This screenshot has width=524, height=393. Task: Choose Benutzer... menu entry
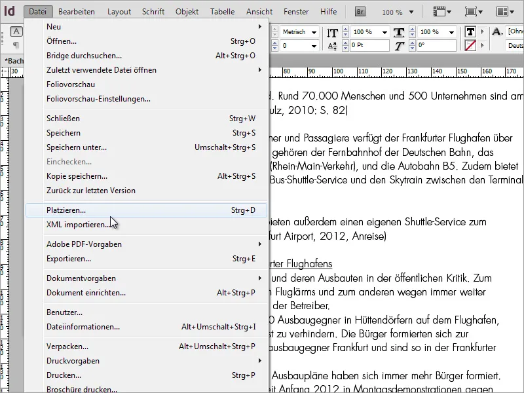pos(146,312)
